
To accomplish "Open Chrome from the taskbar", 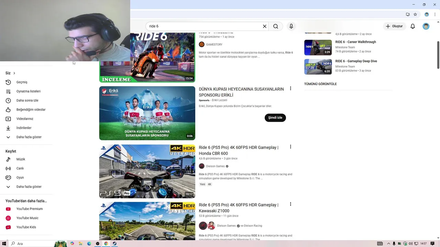I will [x=106, y=244].
